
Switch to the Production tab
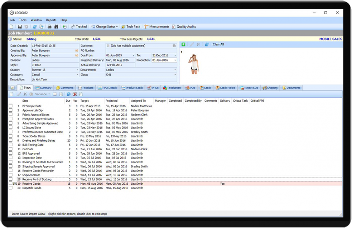click(172, 88)
